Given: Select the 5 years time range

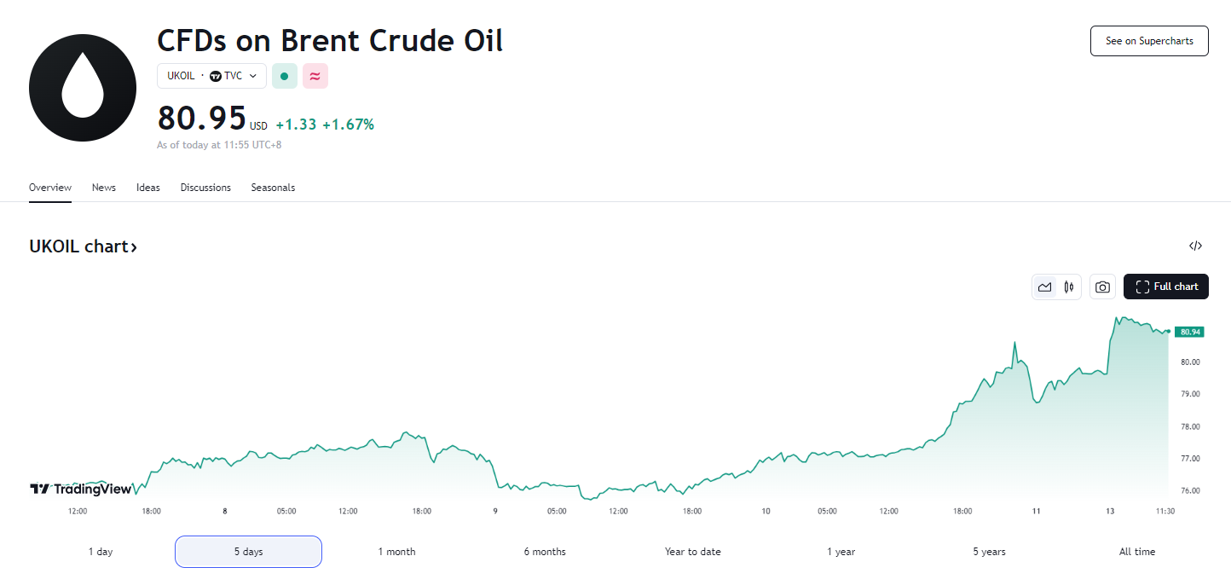Looking at the screenshot, I should [989, 552].
